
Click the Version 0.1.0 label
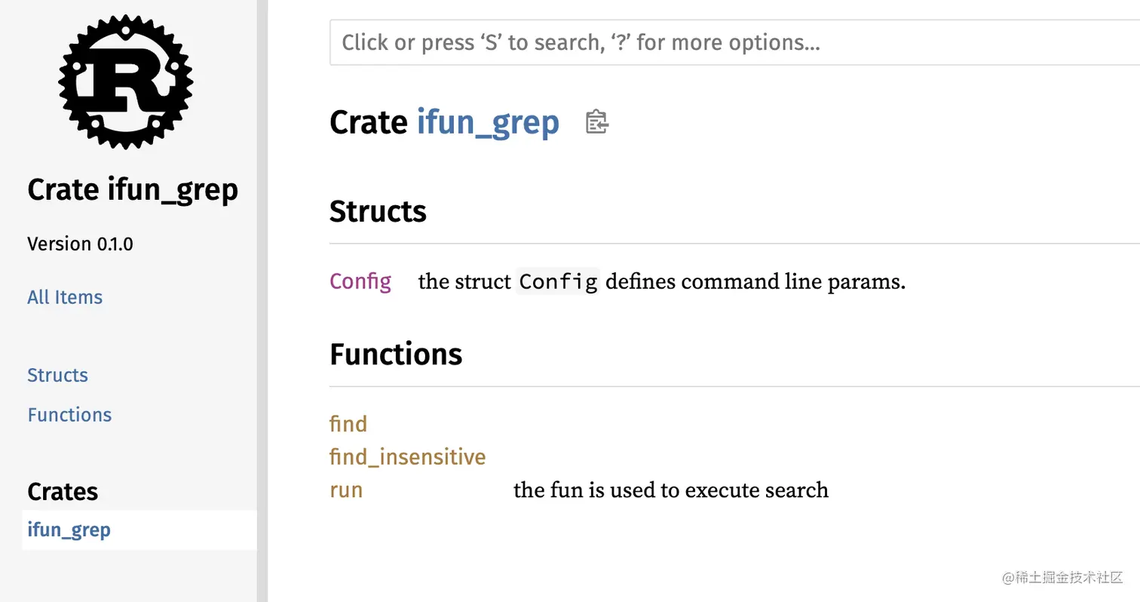(80, 244)
